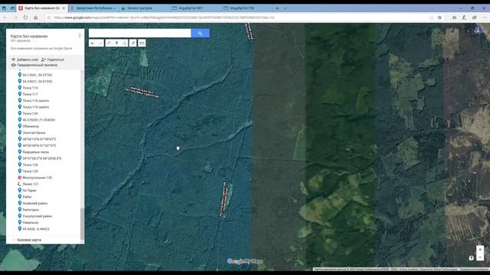The height and width of the screenshot is (275, 490).
Task: Click the Поделиться share button
Action: coord(53,60)
